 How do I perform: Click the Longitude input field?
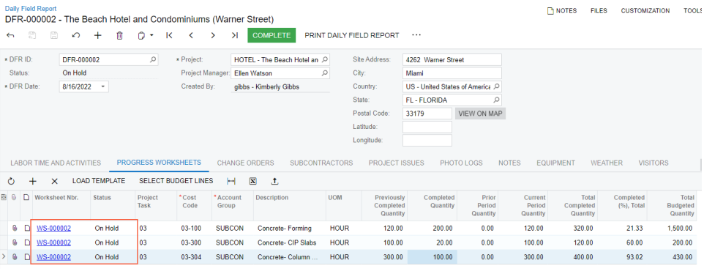tap(427, 141)
